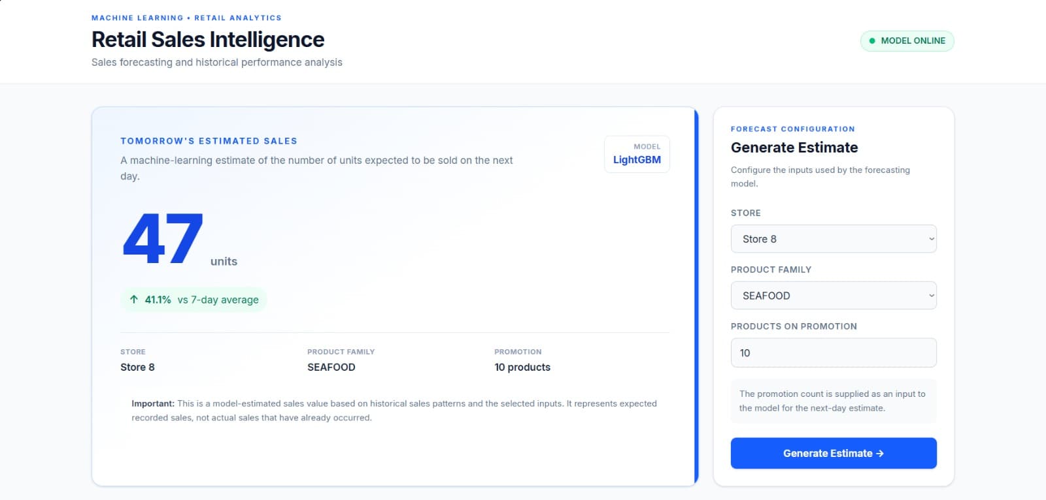The width and height of the screenshot is (1046, 500).
Task: Select the Store 8 summary value
Action: click(137, 367)
